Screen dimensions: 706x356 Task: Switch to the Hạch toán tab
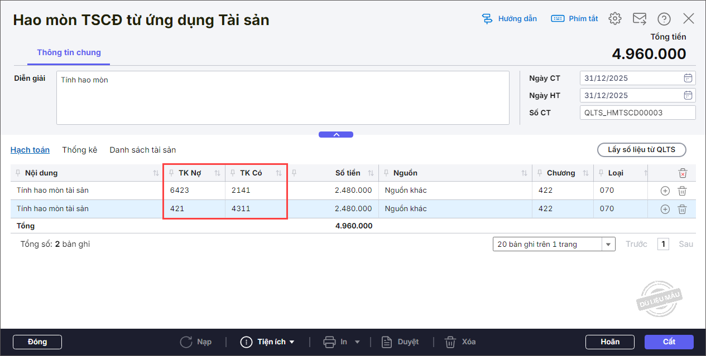(30, 150)
